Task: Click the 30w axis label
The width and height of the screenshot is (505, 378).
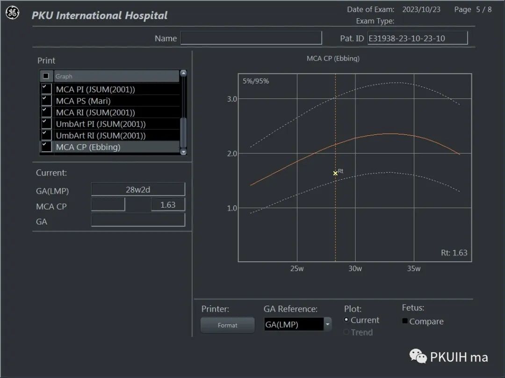Action: (x=355, y=268)
